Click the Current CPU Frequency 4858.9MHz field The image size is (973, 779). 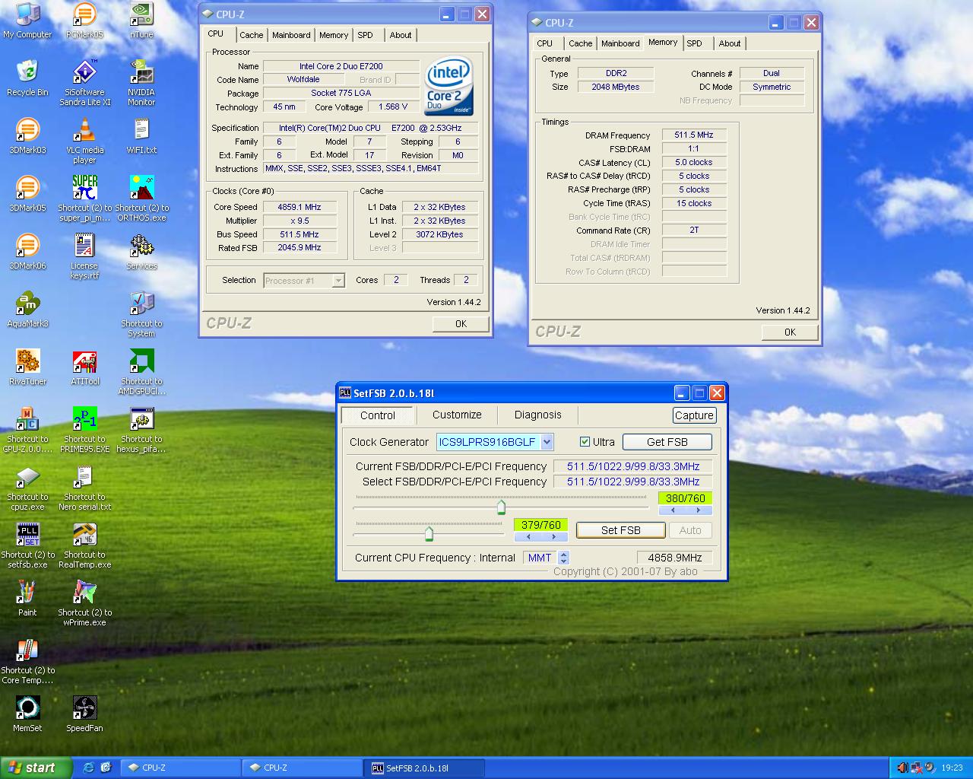point(674,558)
